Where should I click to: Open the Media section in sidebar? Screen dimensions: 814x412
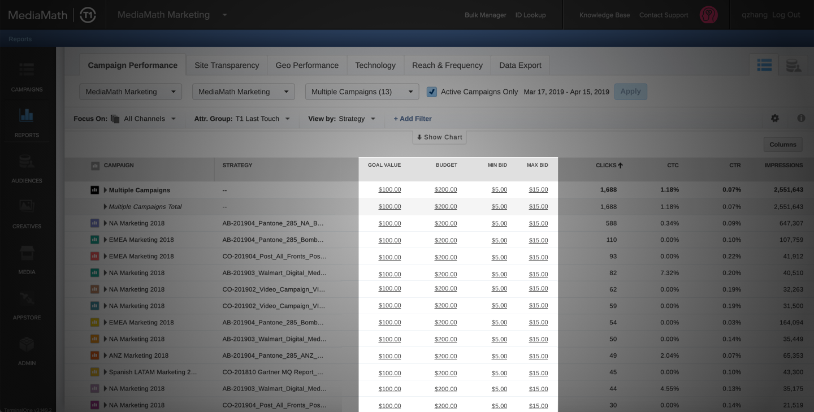(27, 259)
